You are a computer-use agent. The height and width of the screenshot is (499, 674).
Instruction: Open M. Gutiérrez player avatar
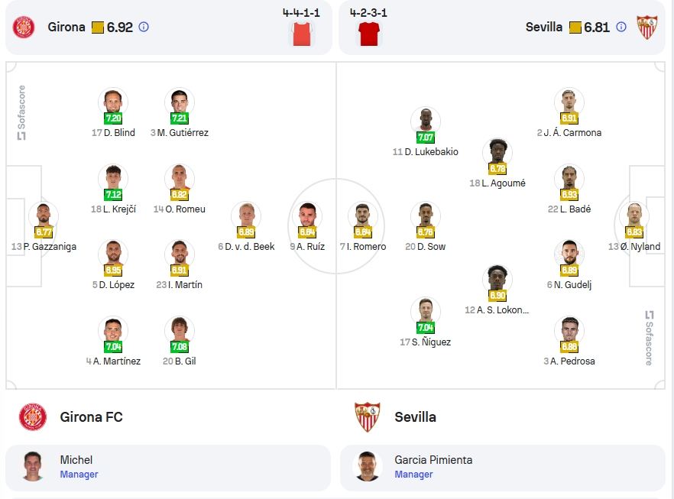click(180, 102)
